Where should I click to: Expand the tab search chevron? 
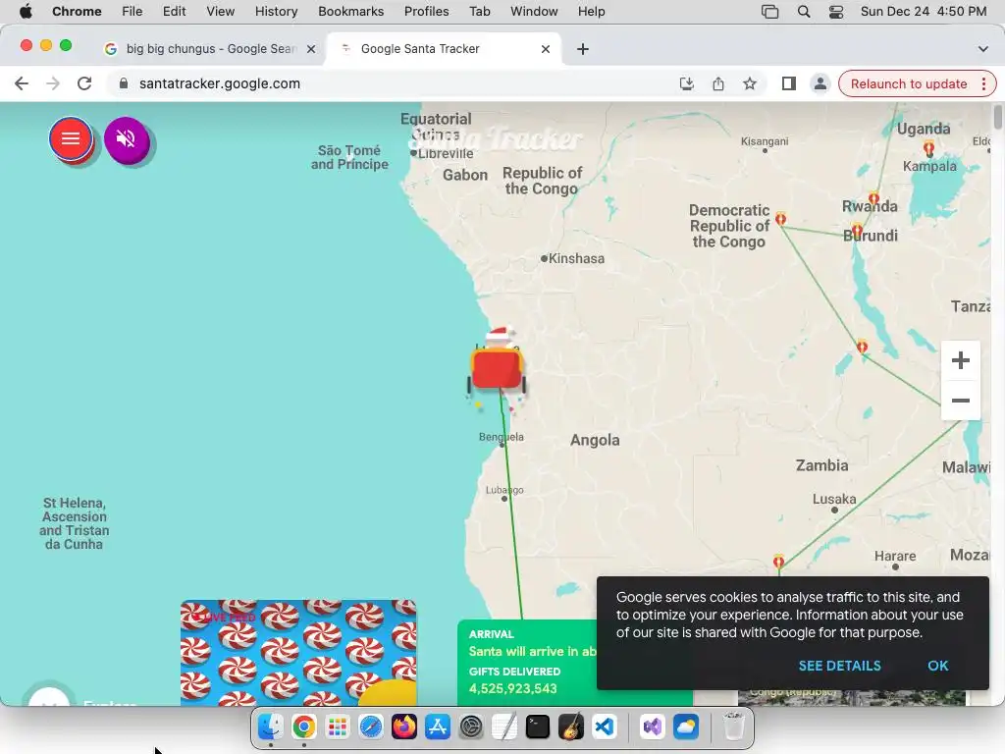982,49
